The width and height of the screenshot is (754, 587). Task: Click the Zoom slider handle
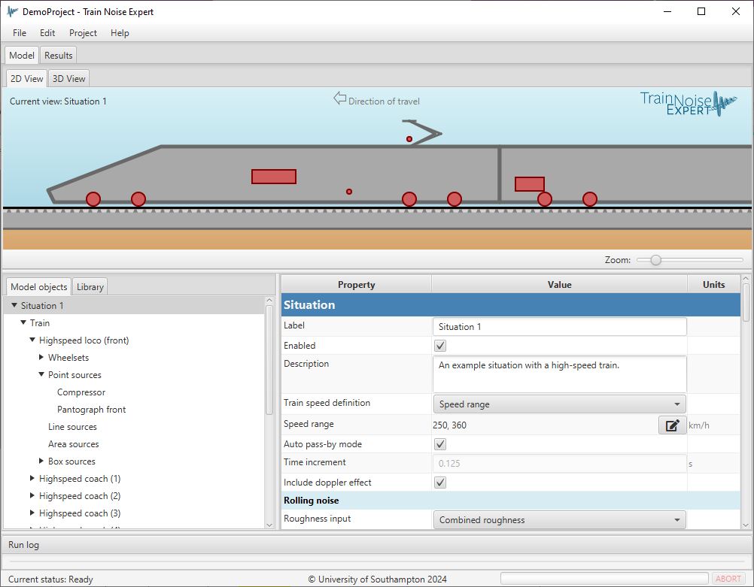click(656, 260)
